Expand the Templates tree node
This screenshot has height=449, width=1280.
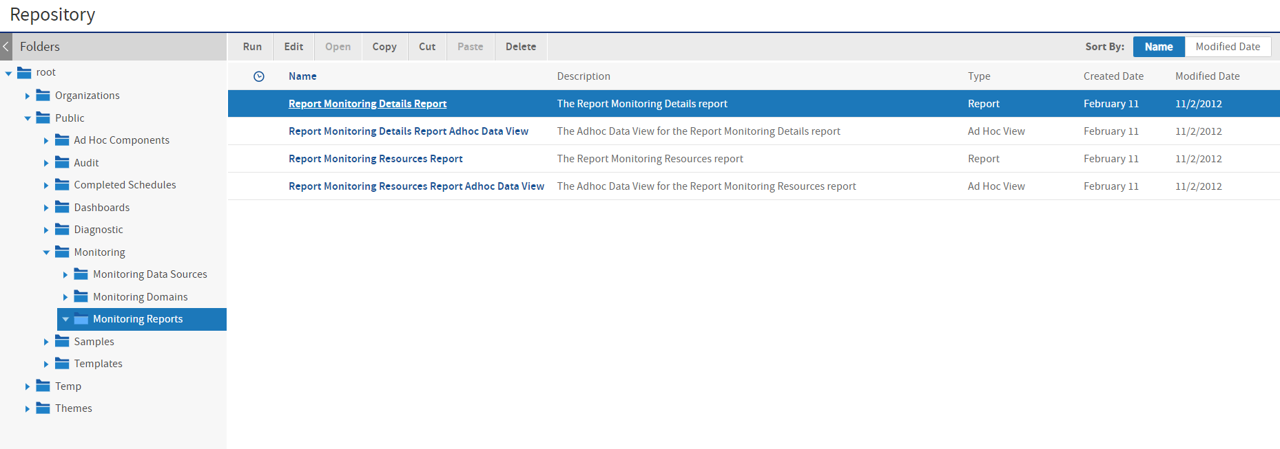[x=46, y=364]
